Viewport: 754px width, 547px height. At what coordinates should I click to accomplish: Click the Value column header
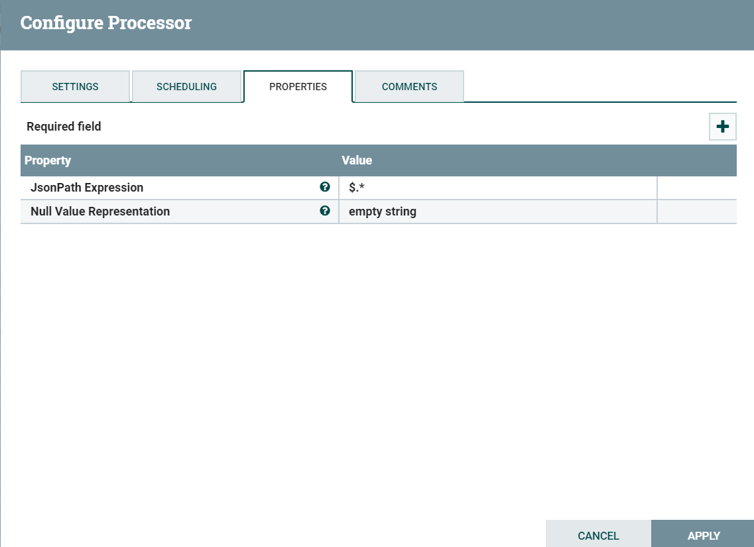tap(357, 160)
